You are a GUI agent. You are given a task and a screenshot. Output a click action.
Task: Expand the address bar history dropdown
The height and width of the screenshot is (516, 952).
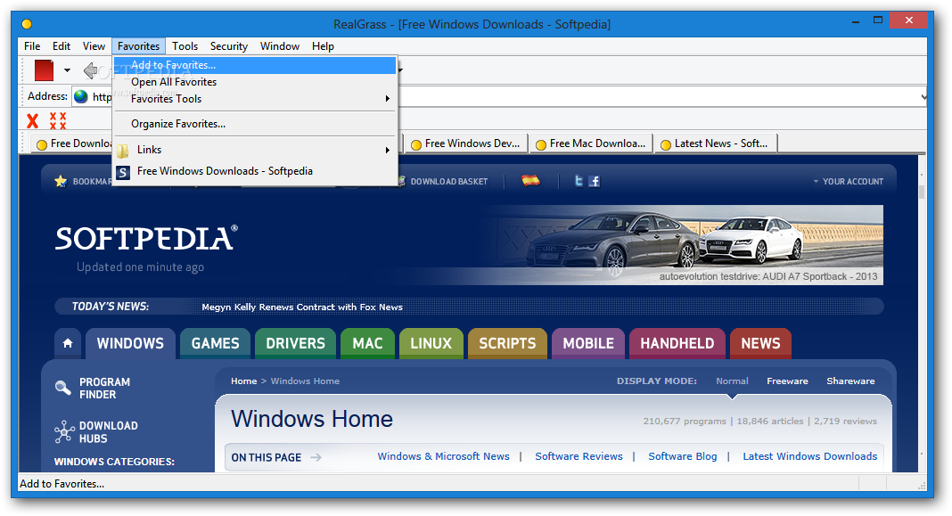coord(923,96)
